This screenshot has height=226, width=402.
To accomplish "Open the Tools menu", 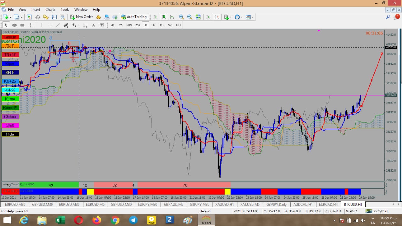I will [65, 10].
